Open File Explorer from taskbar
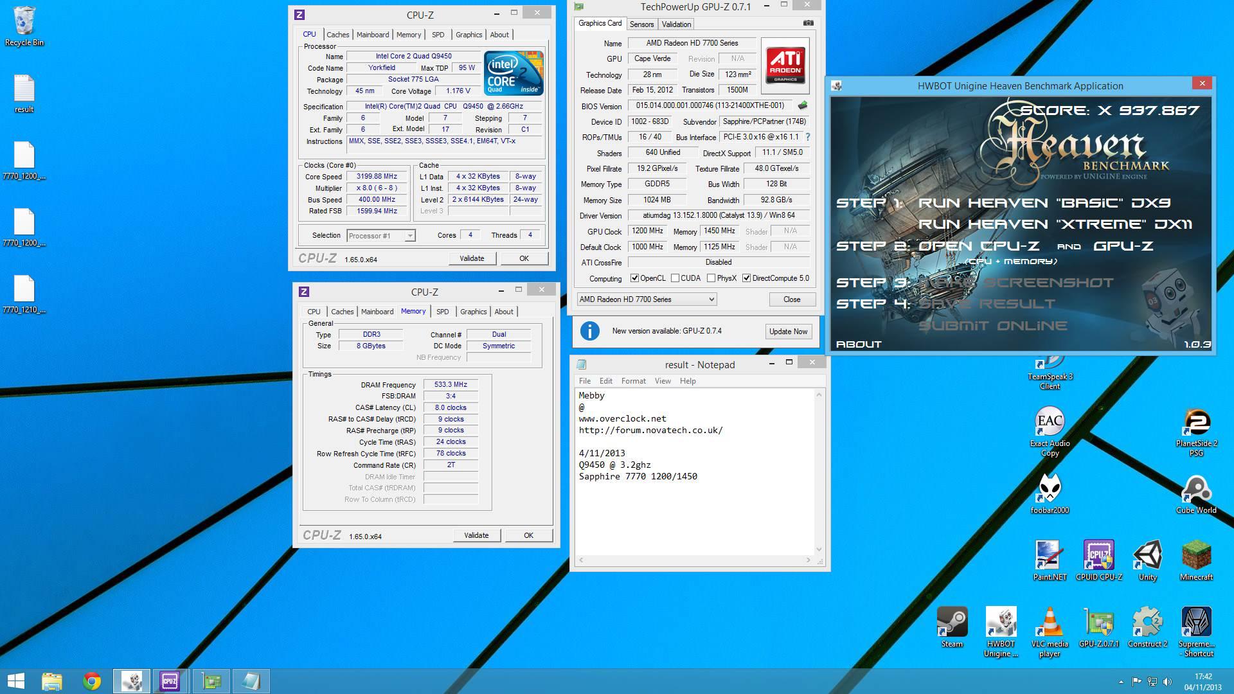The image size is (1234, 694). 52,681
